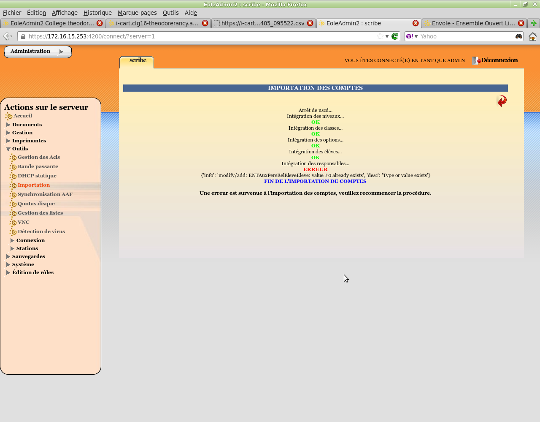540x422 pixels.
Task: Open the Yahoo search engine dropdown
Action: pyautogui.click(x=412, y=36)
